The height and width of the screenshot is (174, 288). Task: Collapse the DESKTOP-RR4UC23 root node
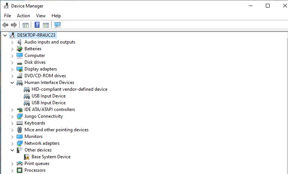click(x=5, y=35)
